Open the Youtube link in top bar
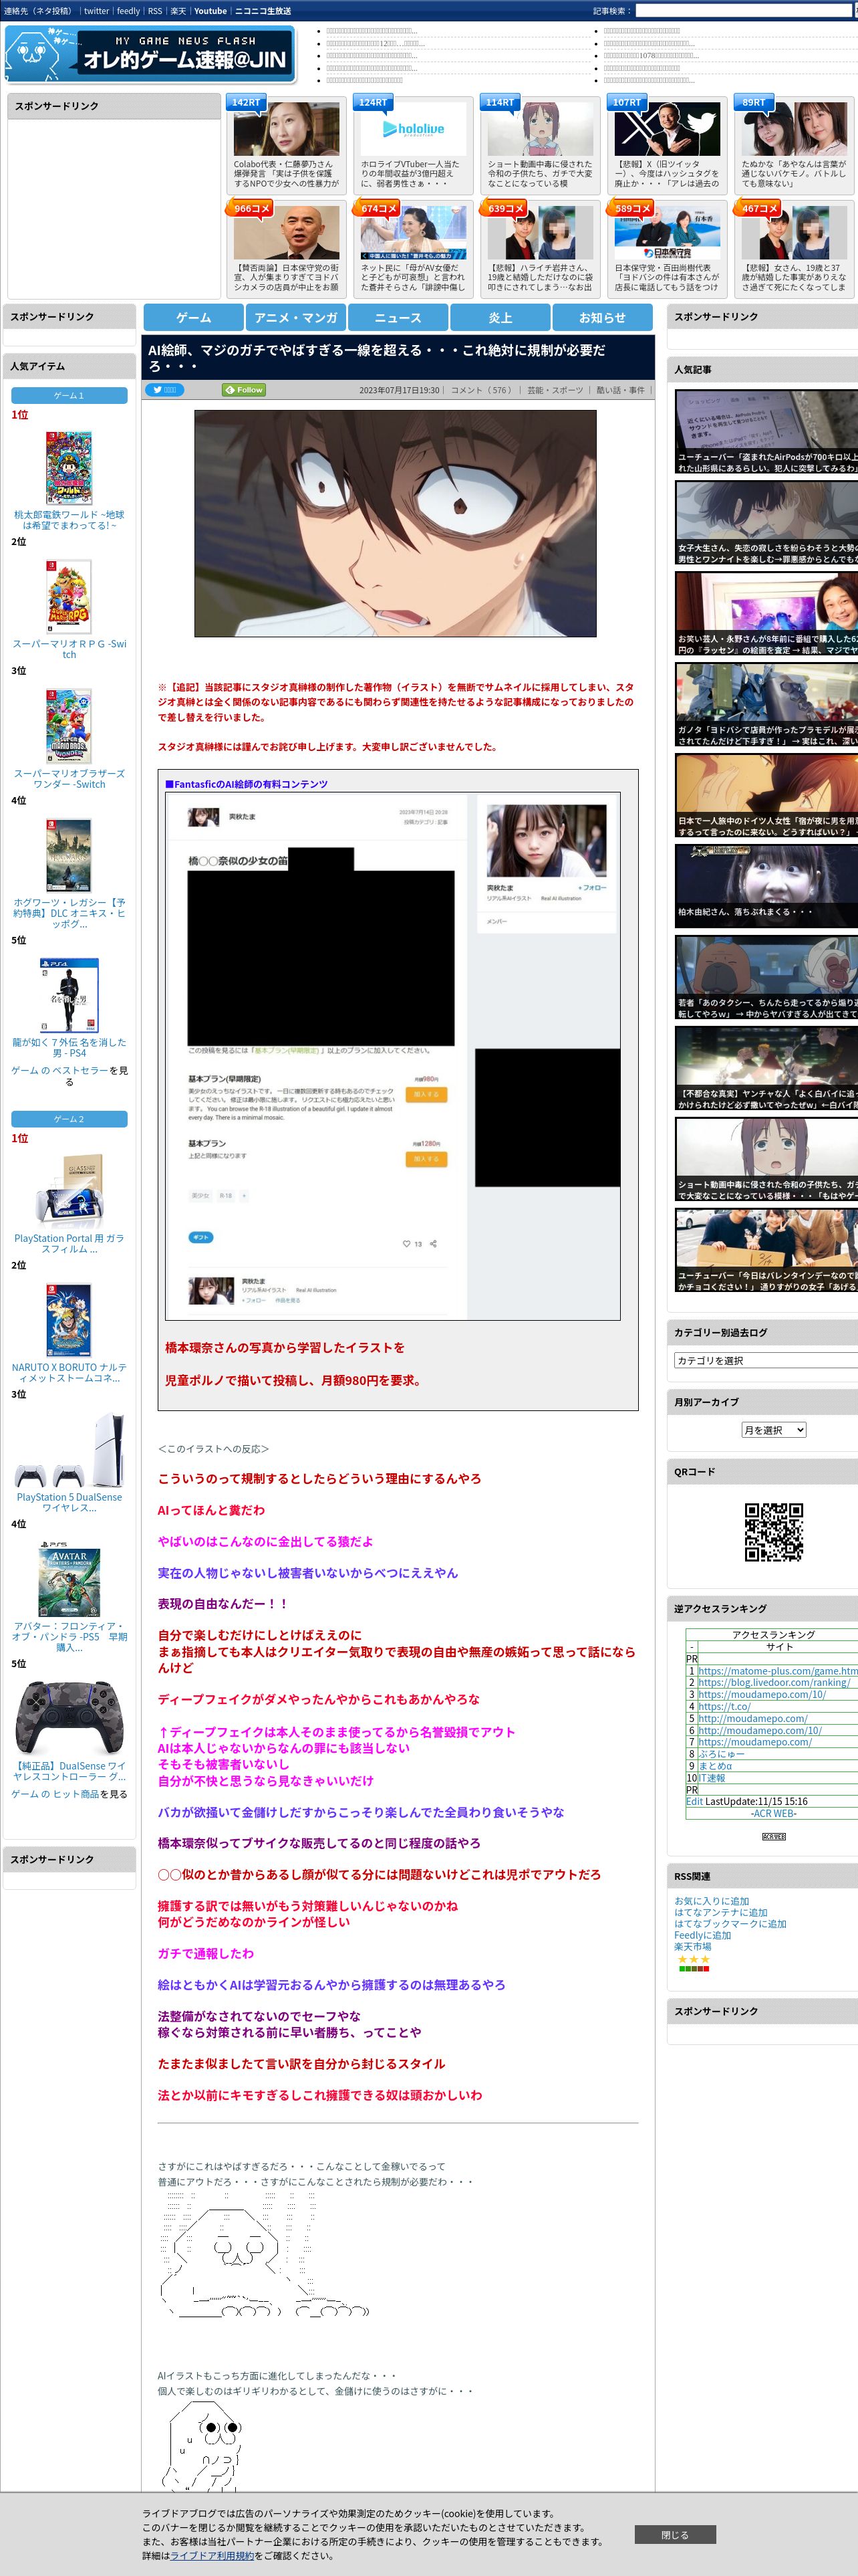858x2576 pixels. tap(210, 11)
